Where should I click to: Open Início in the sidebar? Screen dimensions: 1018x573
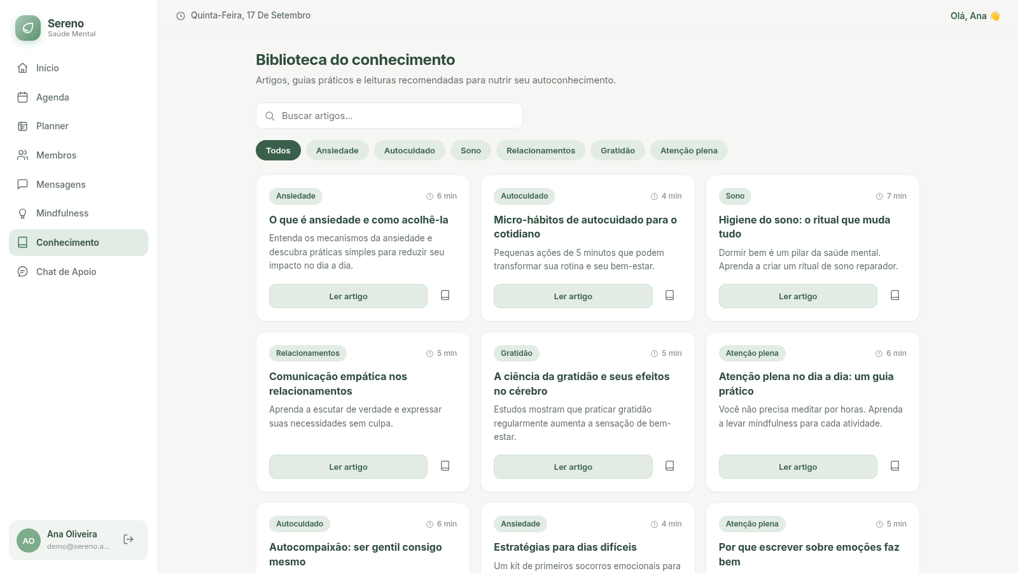(78, 68)
